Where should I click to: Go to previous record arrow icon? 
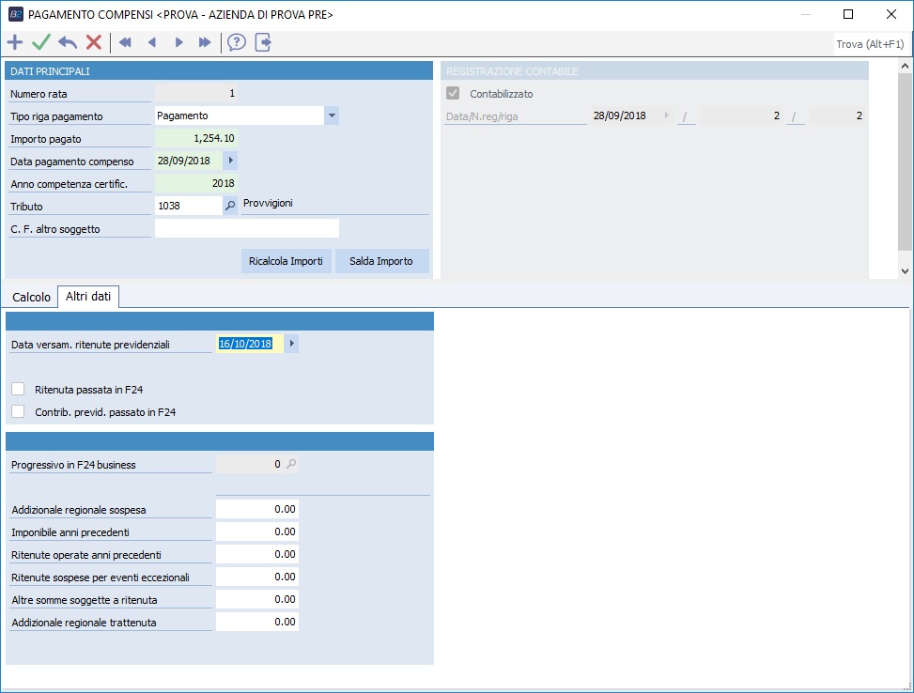coord(151,42)
